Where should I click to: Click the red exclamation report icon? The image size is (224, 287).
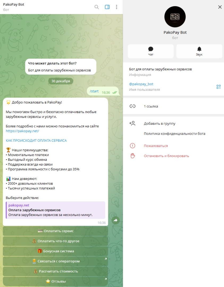[x=133, y=146]
